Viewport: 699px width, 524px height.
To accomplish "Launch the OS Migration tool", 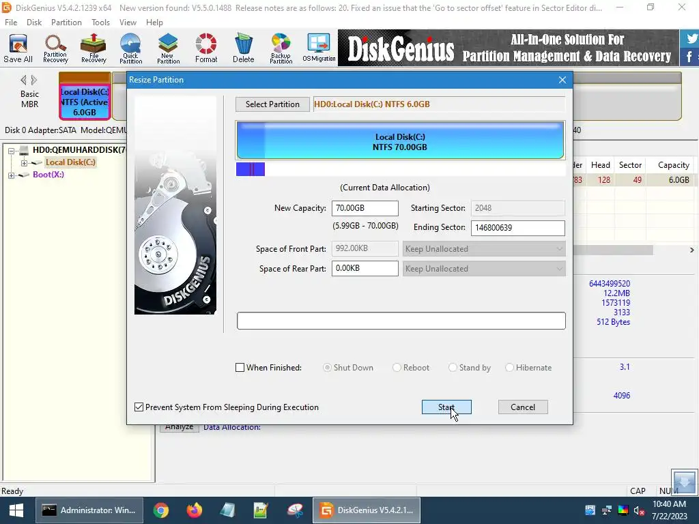I will tap(319, 48).
